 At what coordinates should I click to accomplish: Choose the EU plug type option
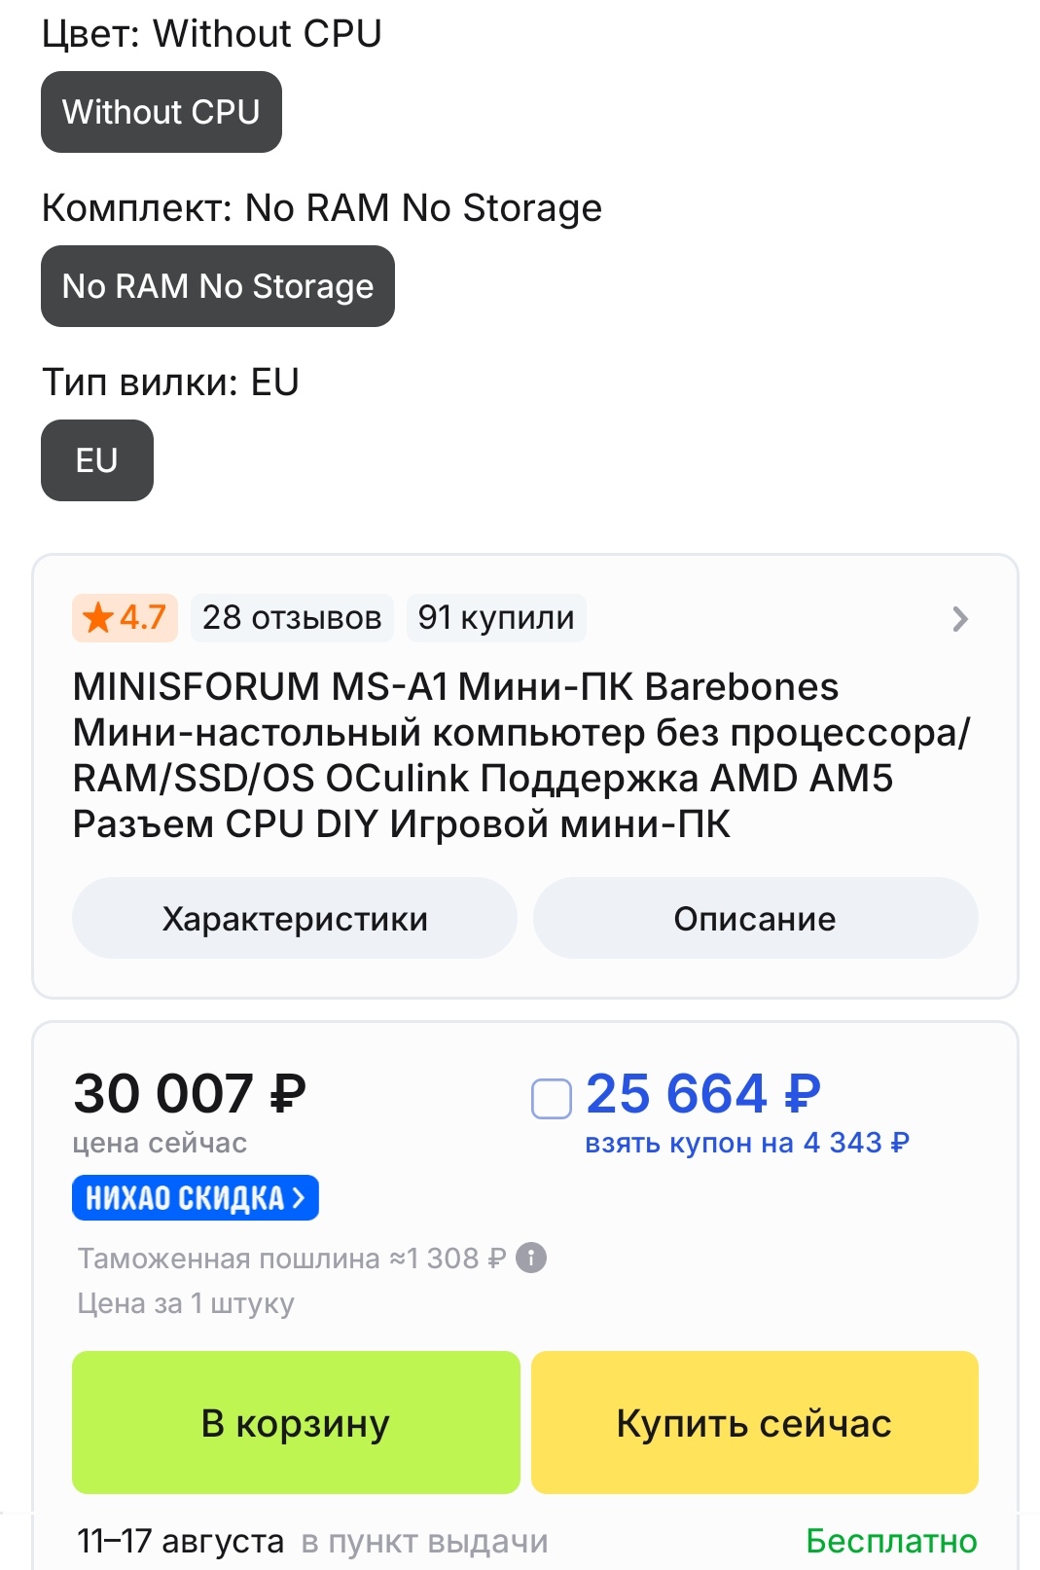(97, 460)
